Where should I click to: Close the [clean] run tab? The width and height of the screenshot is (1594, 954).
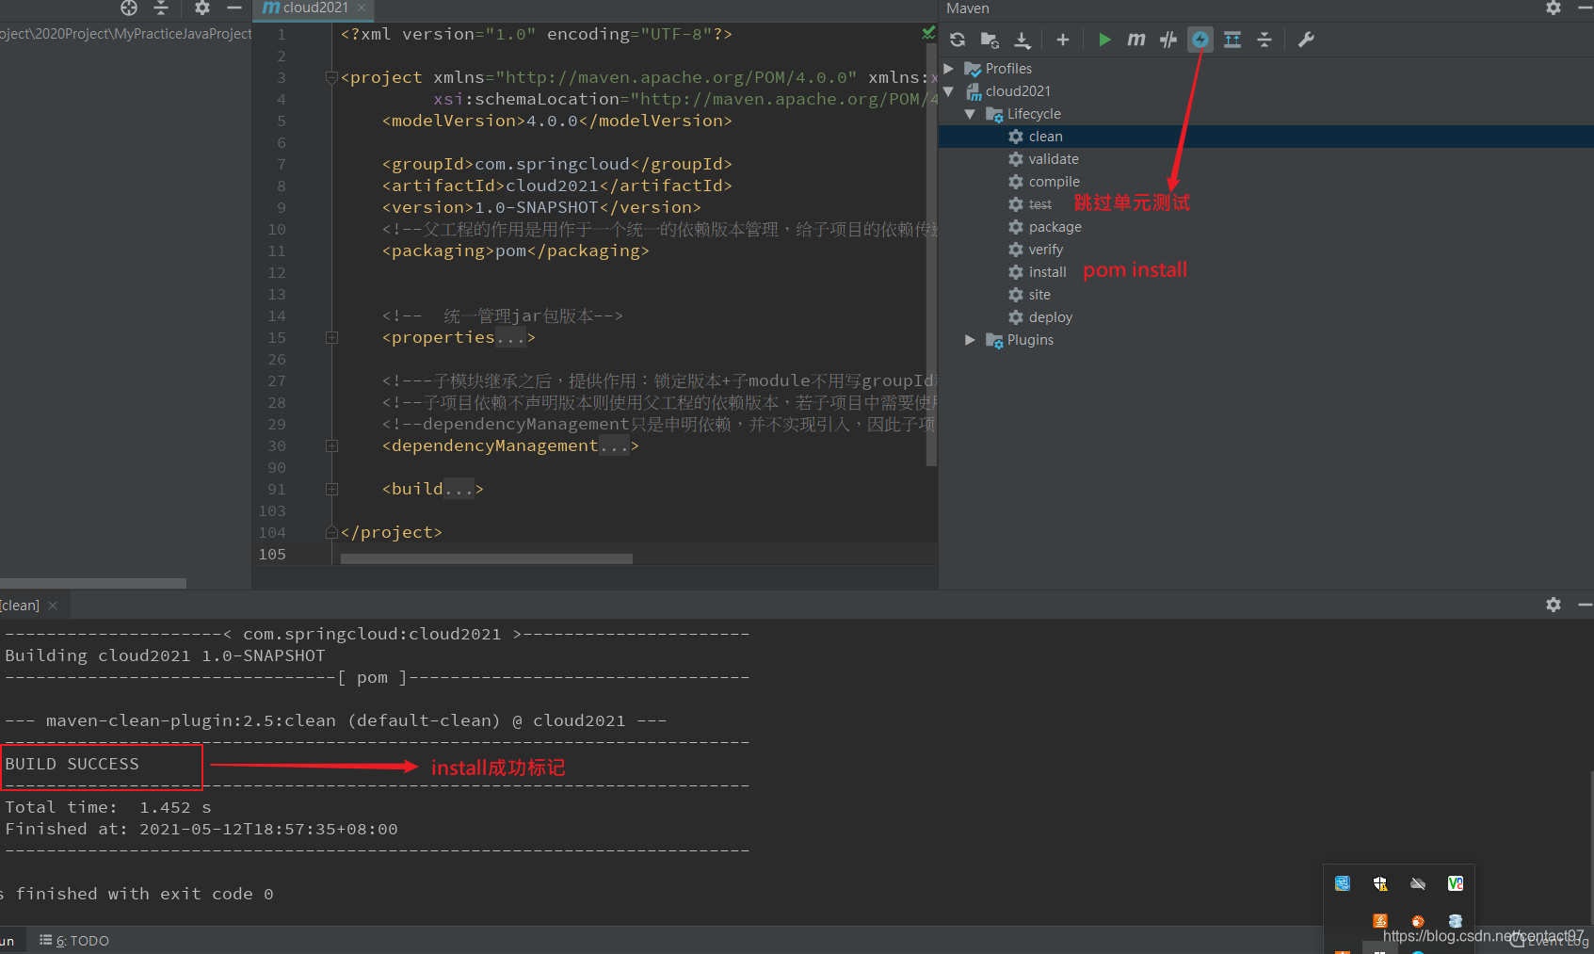(x=53, y=606)
